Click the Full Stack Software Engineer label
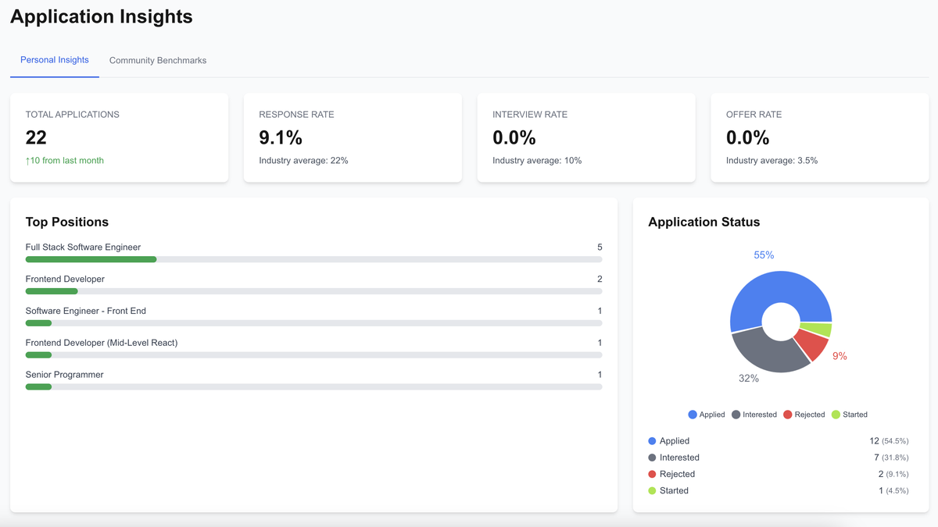 click(x=84, y=247)
